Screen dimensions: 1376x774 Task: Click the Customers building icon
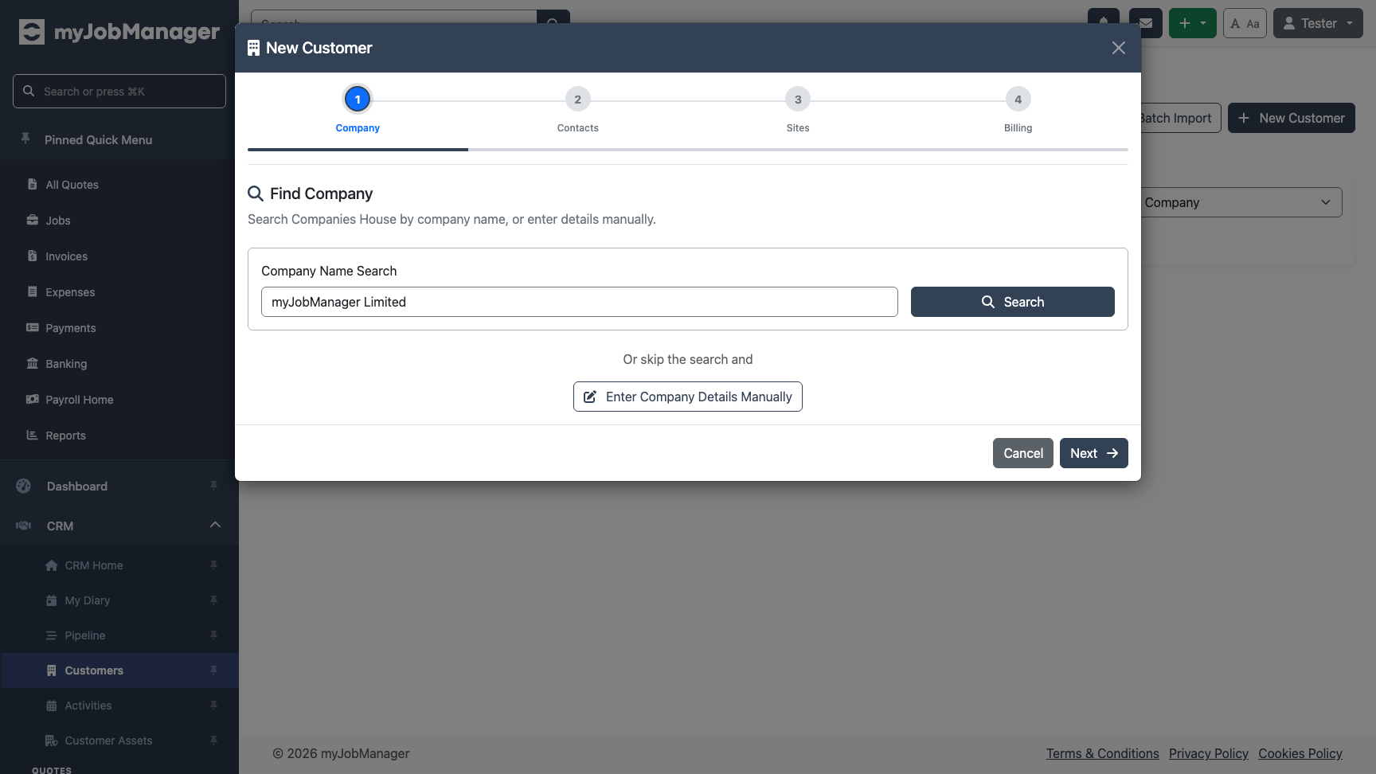pyautogui.click(x=52, y=670)
